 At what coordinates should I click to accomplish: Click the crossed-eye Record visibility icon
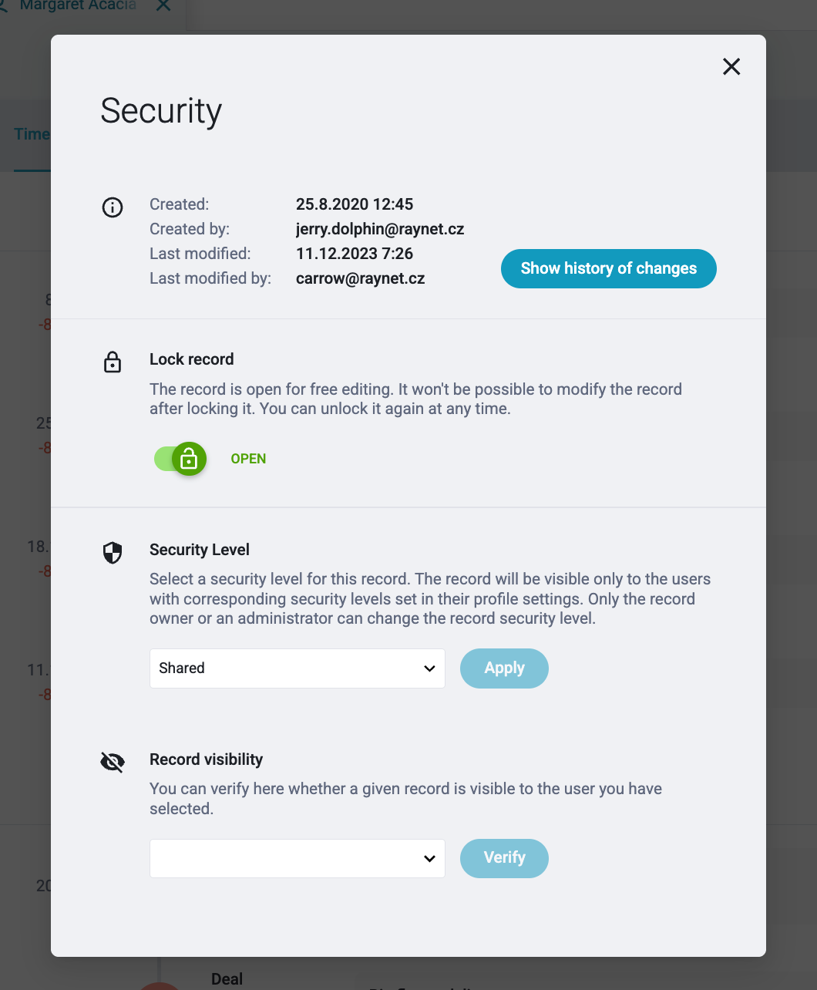tap(113, 763)
